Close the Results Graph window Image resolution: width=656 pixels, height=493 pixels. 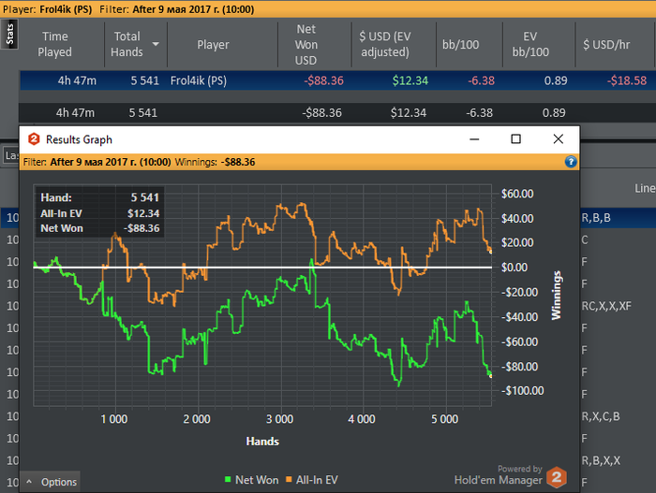pos(559,139)
